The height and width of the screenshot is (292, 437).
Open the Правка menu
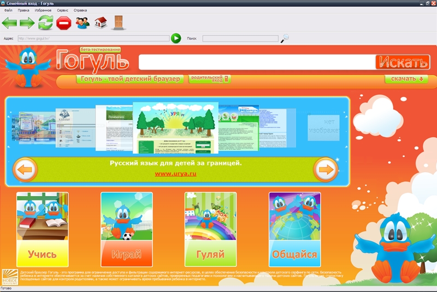pyautogui.click(x=23, y=10)
